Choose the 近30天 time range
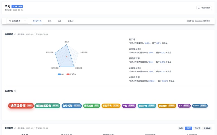The image size is (217, 135). 197,128
